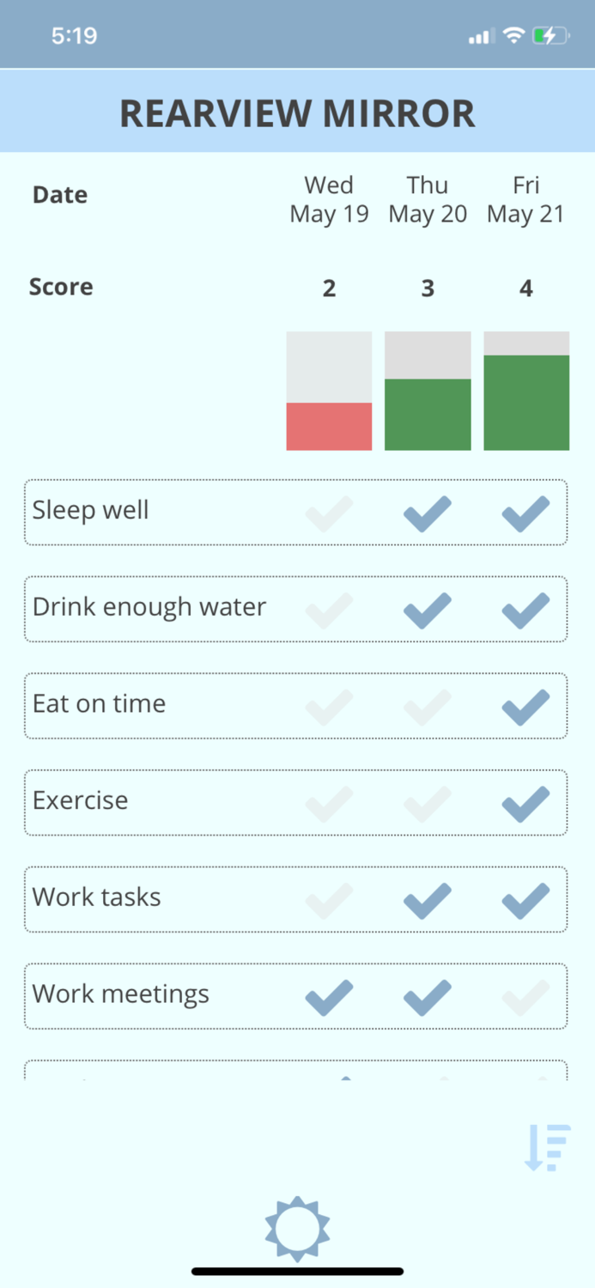Tap the Wi-Fi status icon

[513, 36]
